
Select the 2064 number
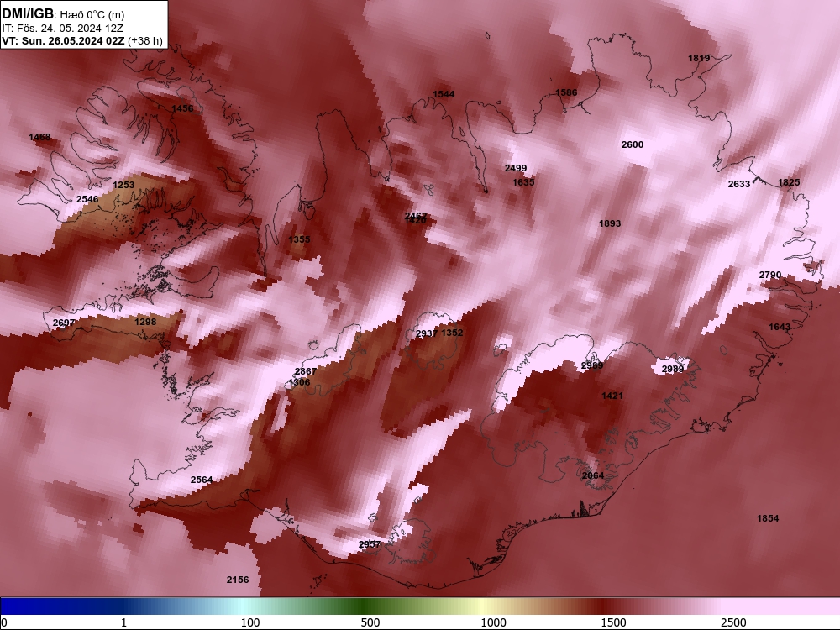593,475
